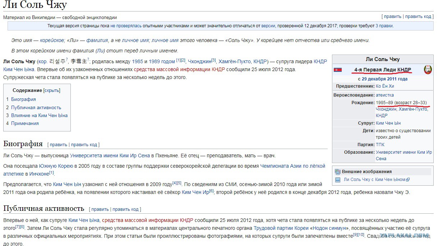This screenshot has width=438, height=246.
Task: Open Ким Чен Ына link in intro paragraph
Action: point(19,69)
